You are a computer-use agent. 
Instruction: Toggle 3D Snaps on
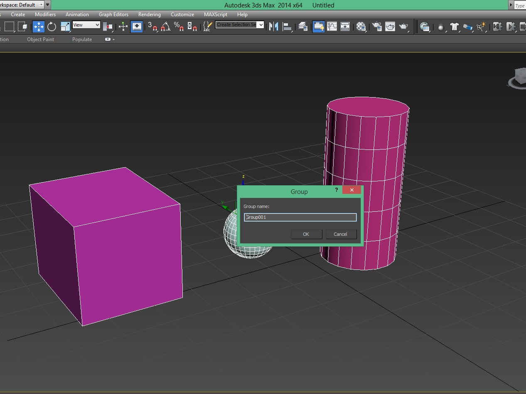point(152,27)
